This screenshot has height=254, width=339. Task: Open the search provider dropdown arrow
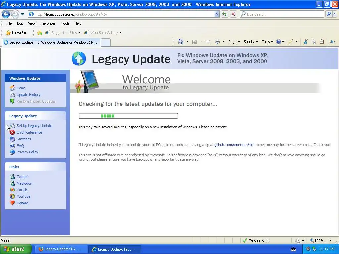click(x=334, y=14)
